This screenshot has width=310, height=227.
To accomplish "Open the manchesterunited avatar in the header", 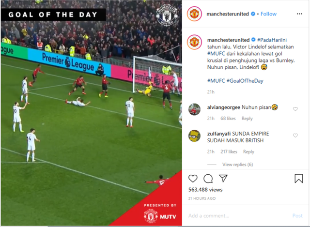I will pos(194,14).
